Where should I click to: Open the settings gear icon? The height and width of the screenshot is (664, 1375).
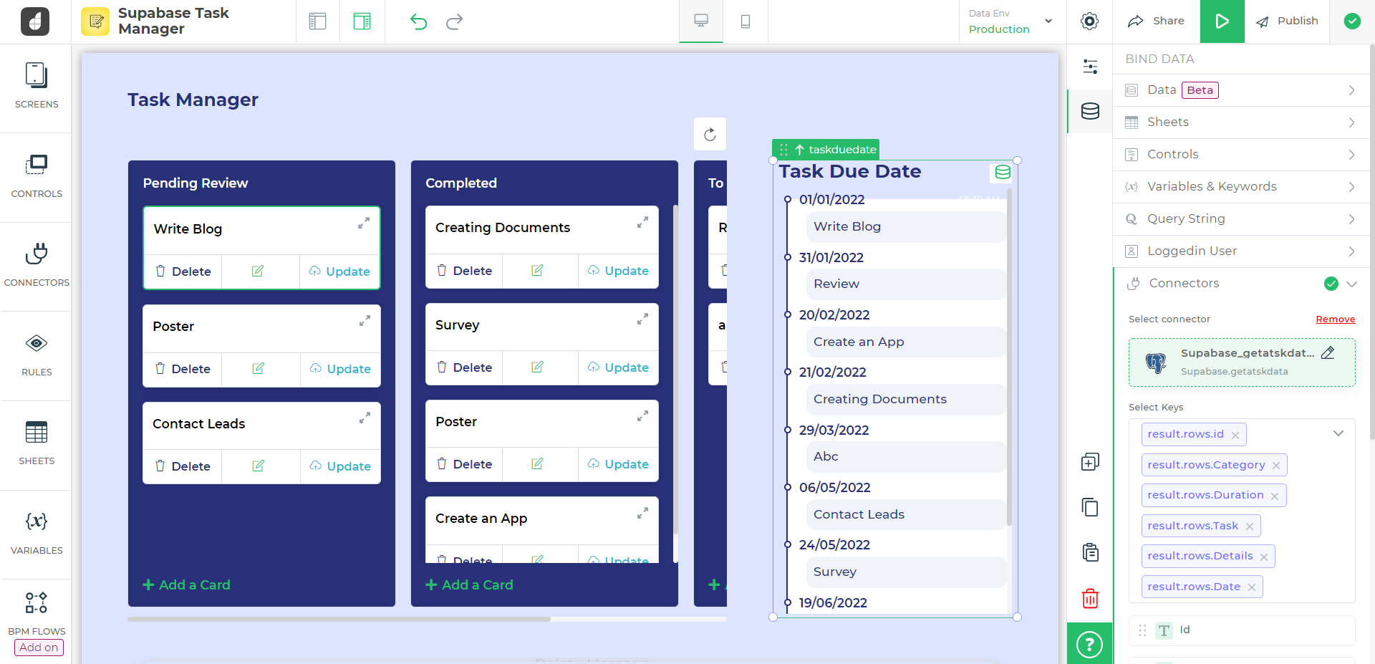click(1089, 21)
